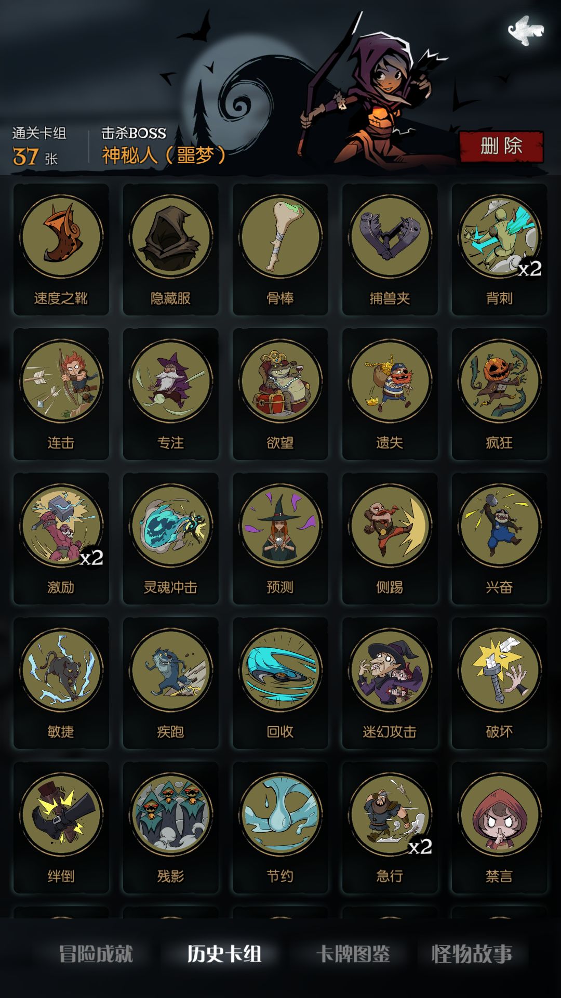Viewport: 561px width, 998px height.
Task: Go back using the ghost arrow
Action: click(526, 30)
